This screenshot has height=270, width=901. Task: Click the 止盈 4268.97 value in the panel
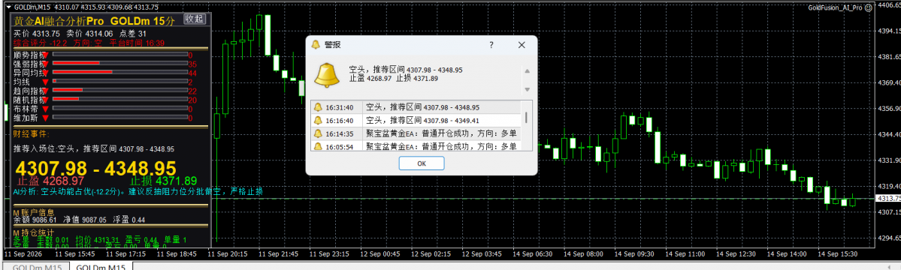(50, 181)
